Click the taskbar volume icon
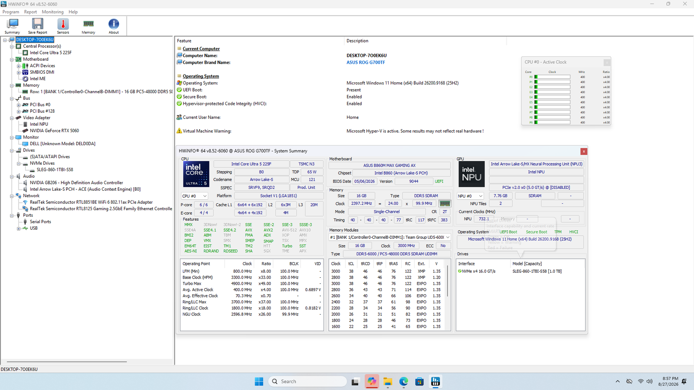This screenshot has height=390, width=694. pos(649,381)
